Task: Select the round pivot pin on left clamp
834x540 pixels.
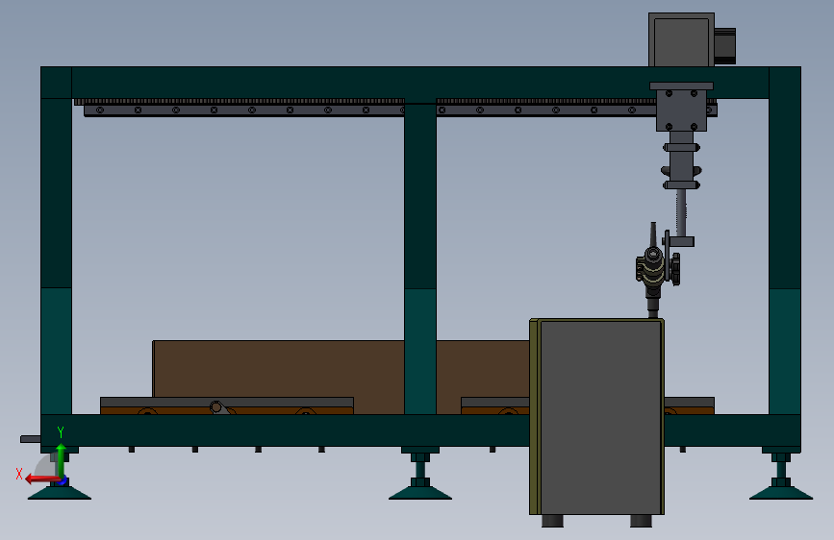Action: pos(215,407)
